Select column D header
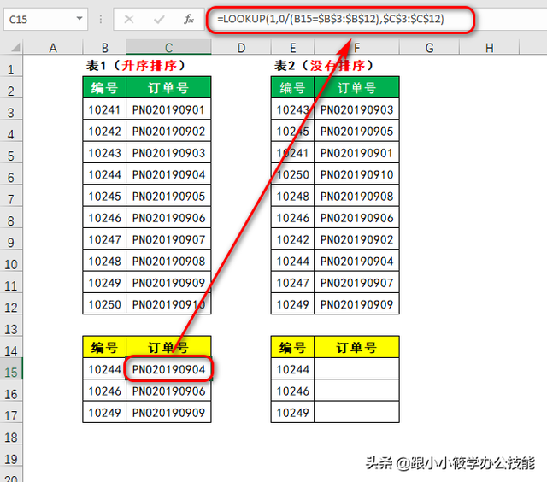Screen dimensions: 547x482 click(241, 48)
